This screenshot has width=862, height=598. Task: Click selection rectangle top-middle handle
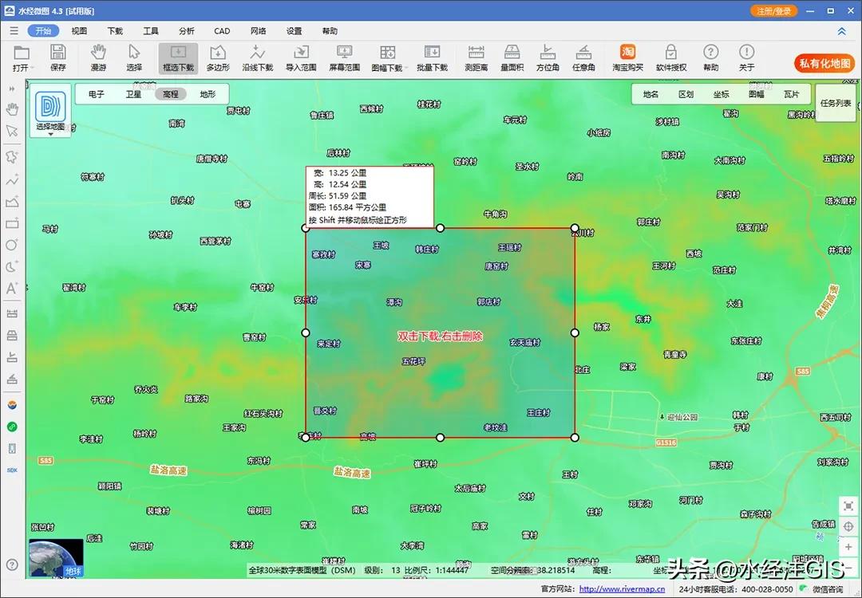[x=440, y=228]
